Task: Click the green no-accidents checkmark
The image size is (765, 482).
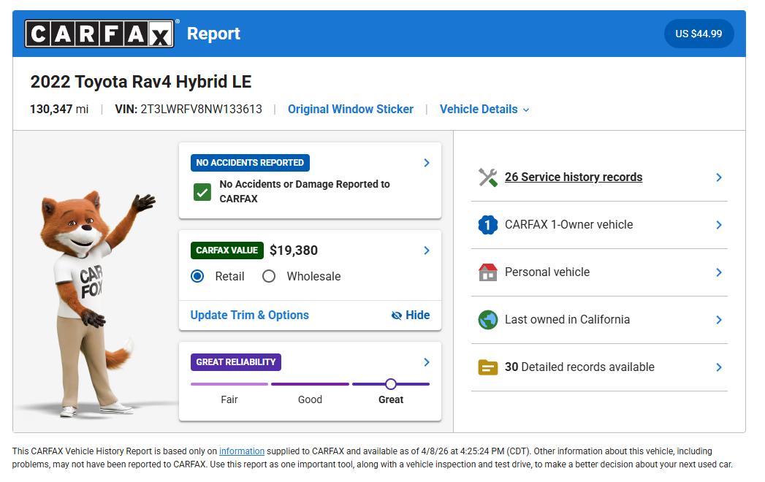Action: tap(202, 192)
